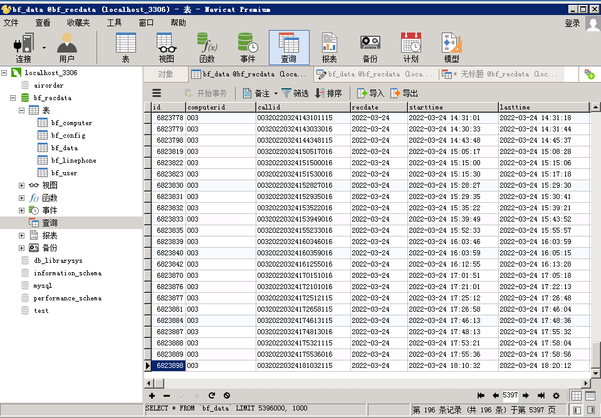
Task: Open the 计划 schedule toolbar icon
Action: point(410,48)
